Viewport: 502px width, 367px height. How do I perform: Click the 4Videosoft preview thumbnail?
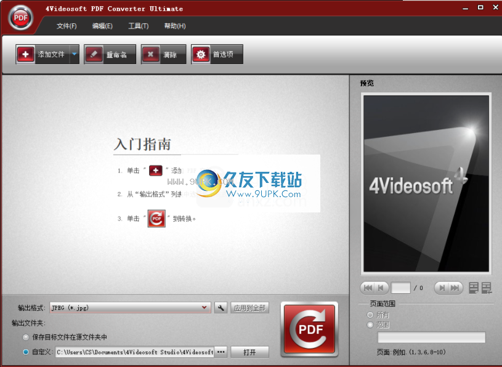(x=426, y=183)
